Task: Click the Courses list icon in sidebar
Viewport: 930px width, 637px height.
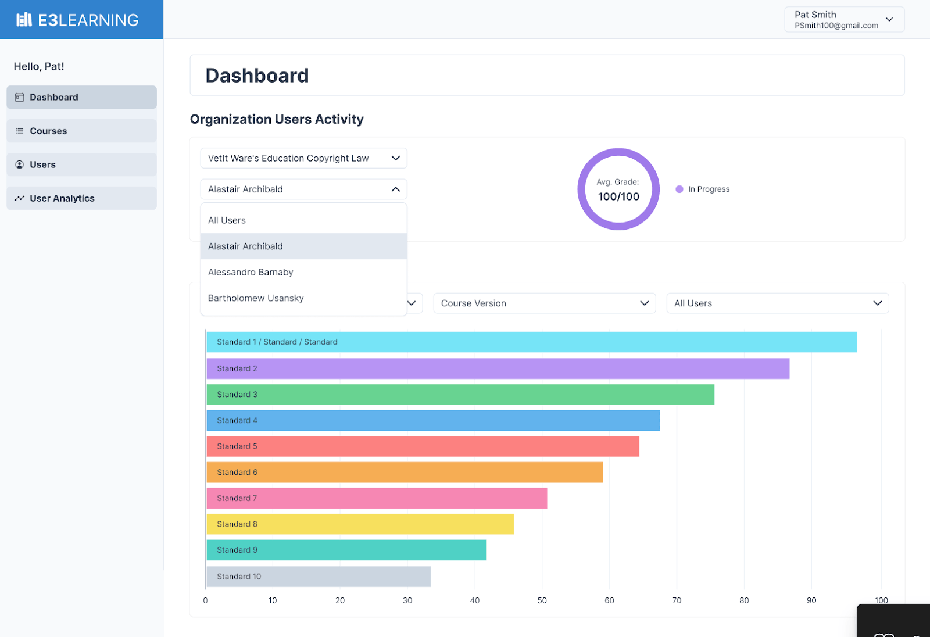Action: coord(19,131)
